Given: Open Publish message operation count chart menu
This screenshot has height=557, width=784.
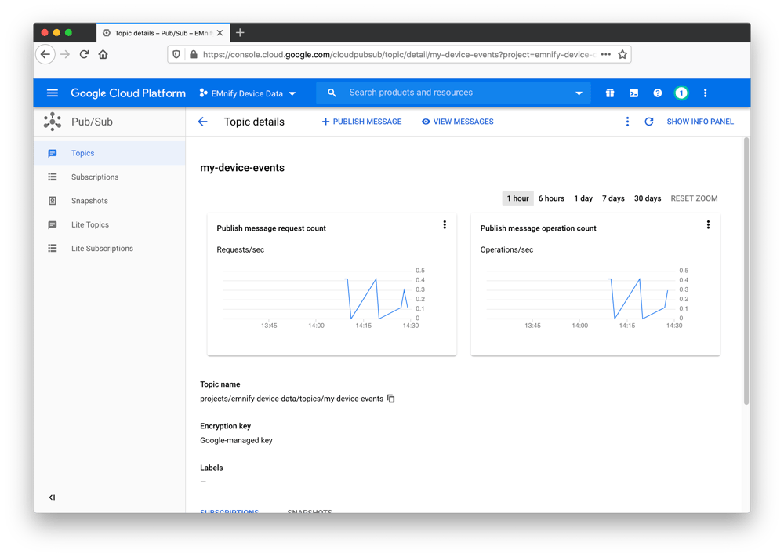Looking at the screenshot, I should (708, 224).
